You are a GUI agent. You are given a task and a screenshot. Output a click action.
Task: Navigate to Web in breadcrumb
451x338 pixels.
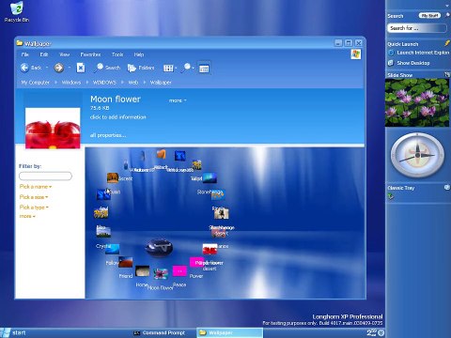133,83
